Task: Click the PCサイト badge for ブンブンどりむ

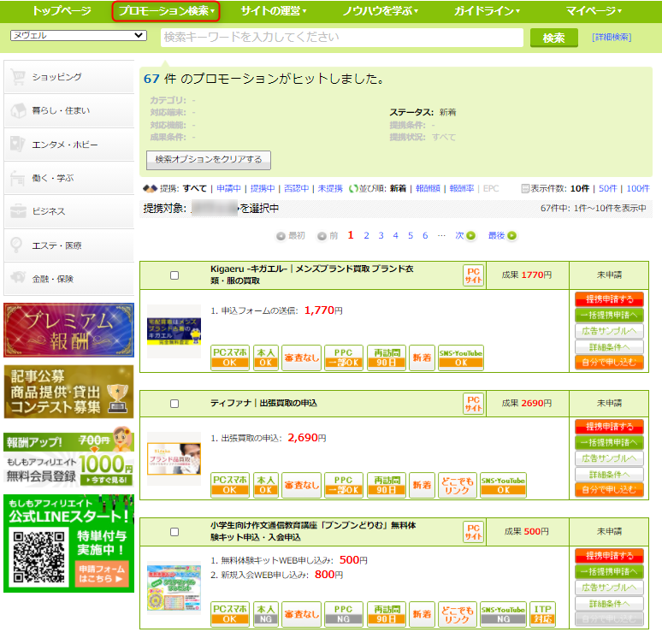Action: (473, 532)
